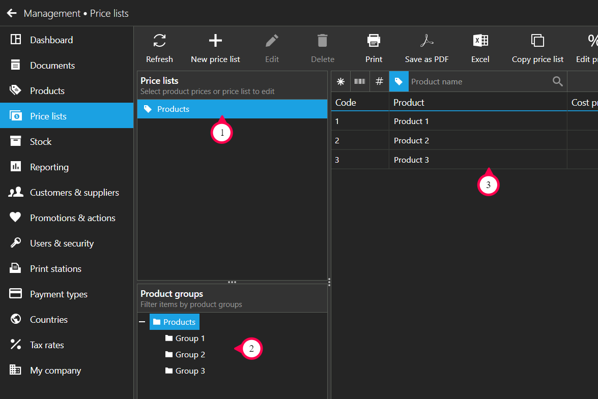Sort by Code column header
Viewport: 598px width, 399px height.
click(x=360, y=102)
